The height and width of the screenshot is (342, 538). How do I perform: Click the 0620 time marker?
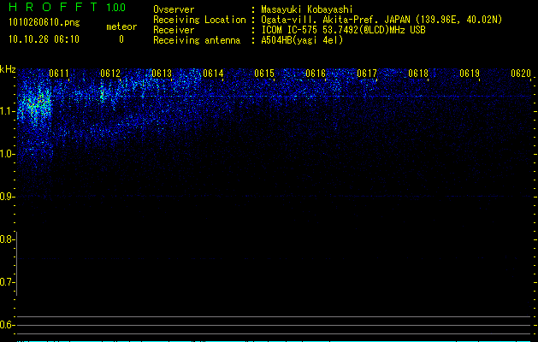[x=521, y=74]
